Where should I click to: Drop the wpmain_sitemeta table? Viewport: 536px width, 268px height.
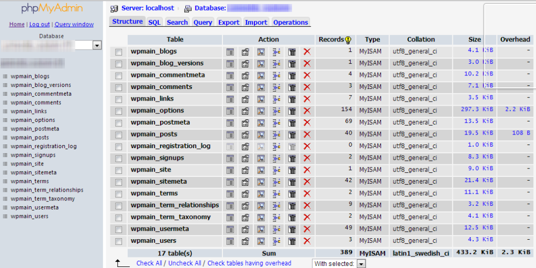(x=307, y=182)
